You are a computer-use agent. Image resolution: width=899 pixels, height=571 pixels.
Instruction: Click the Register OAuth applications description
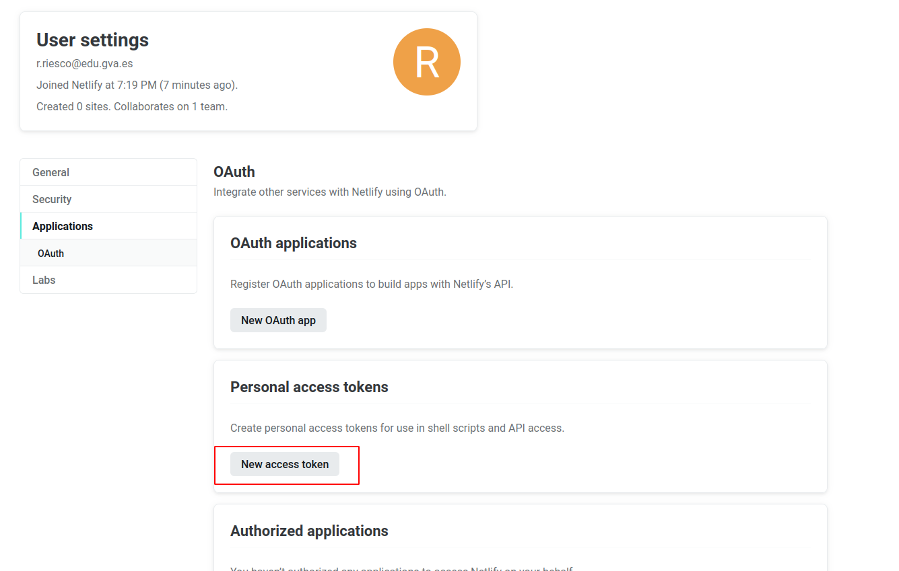point(371,284)
